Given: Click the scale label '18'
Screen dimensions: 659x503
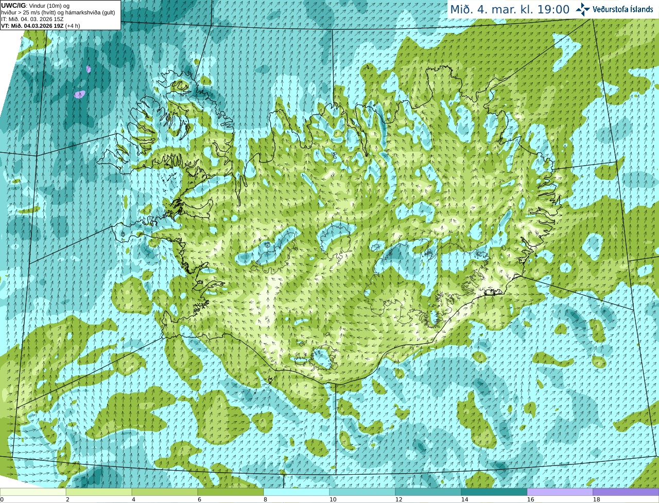Looking at the screenshot, I should [x=596, y=499].
